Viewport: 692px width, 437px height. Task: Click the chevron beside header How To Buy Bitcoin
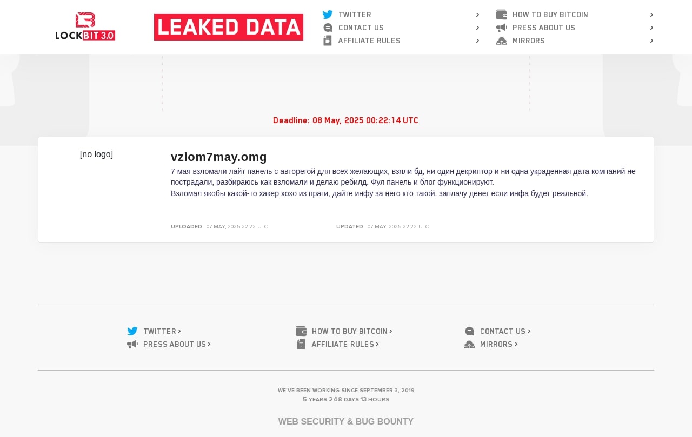tap(652, 15)
